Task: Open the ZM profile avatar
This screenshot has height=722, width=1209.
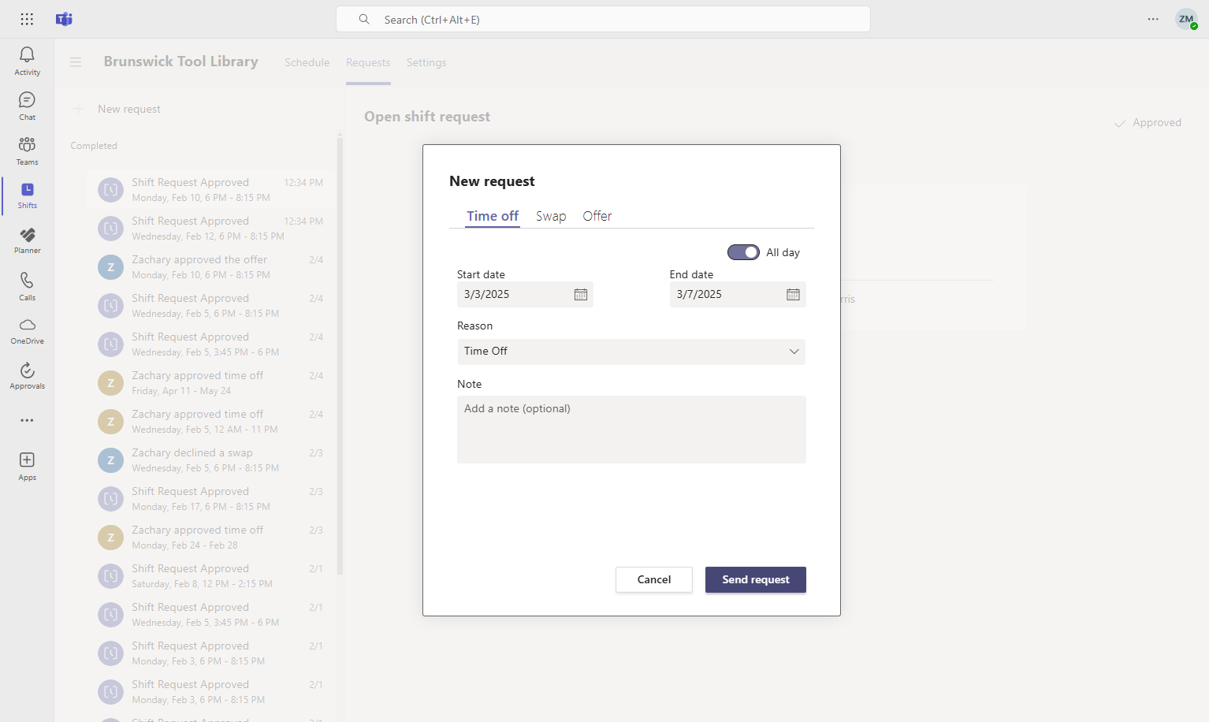Action: (x=1186, y=19)
